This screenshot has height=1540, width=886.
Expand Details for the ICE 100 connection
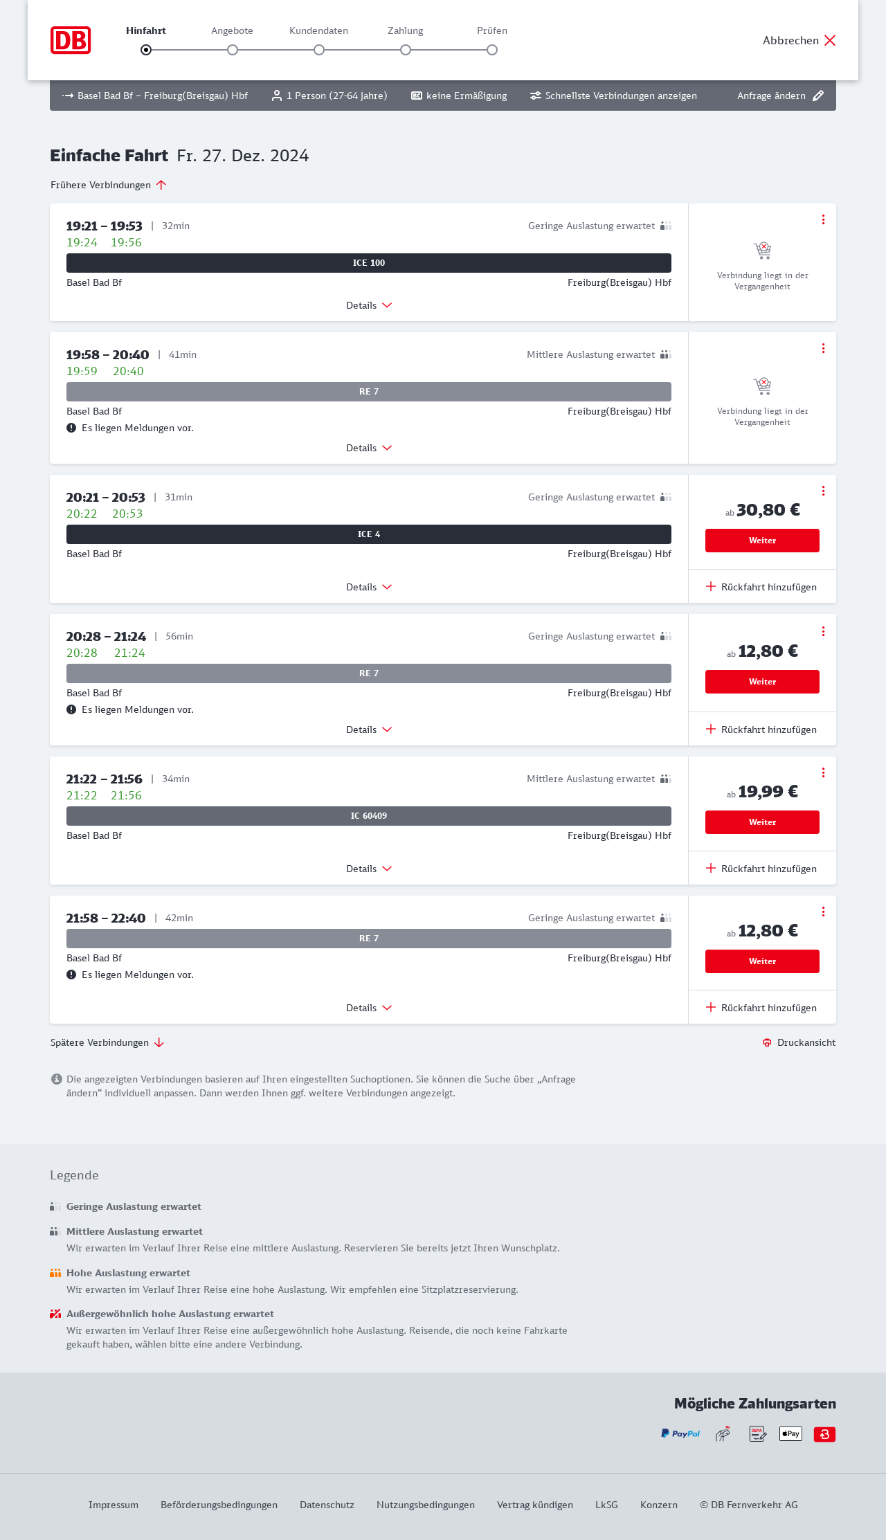click(369, 305)
